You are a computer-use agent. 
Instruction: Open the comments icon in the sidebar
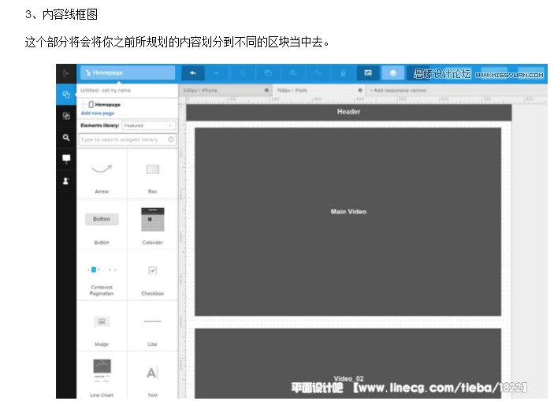[66, 159]
